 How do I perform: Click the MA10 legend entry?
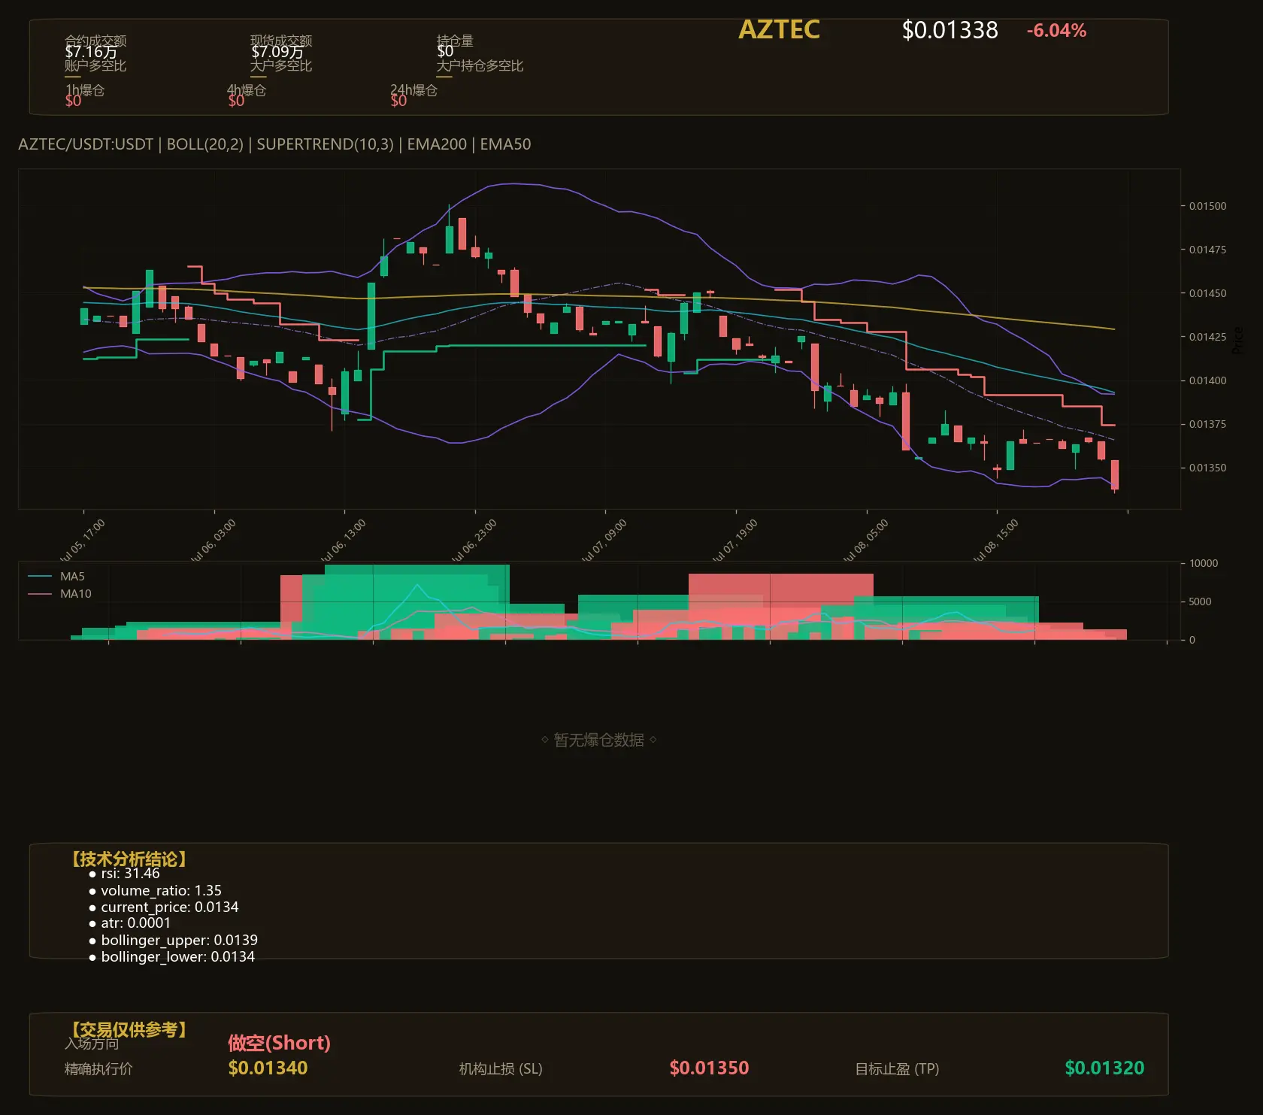59,594
